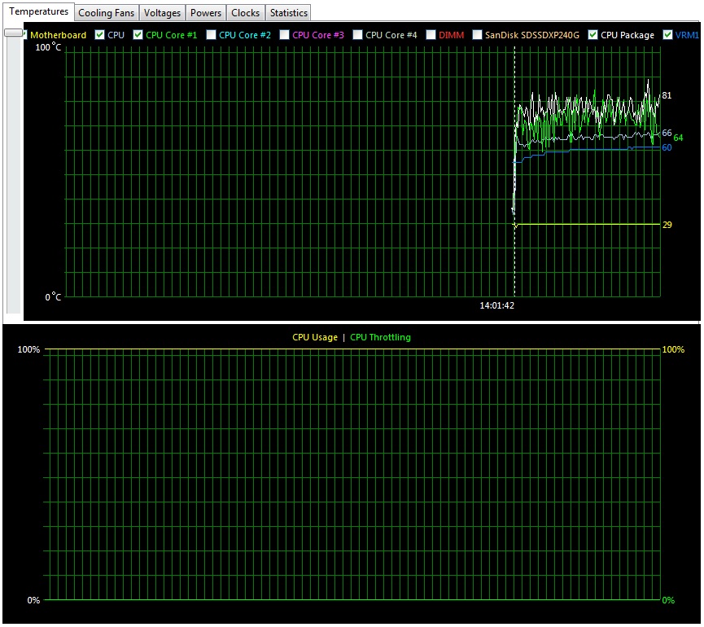The image size is (704, 627).
Task: Click the CPU Throttling legend label
Action: click(380, 337)
